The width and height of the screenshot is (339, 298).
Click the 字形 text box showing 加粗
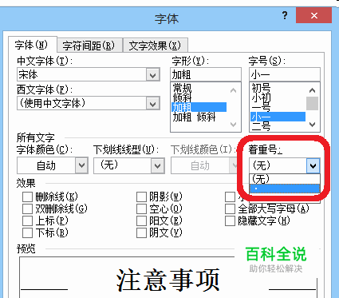206,74
